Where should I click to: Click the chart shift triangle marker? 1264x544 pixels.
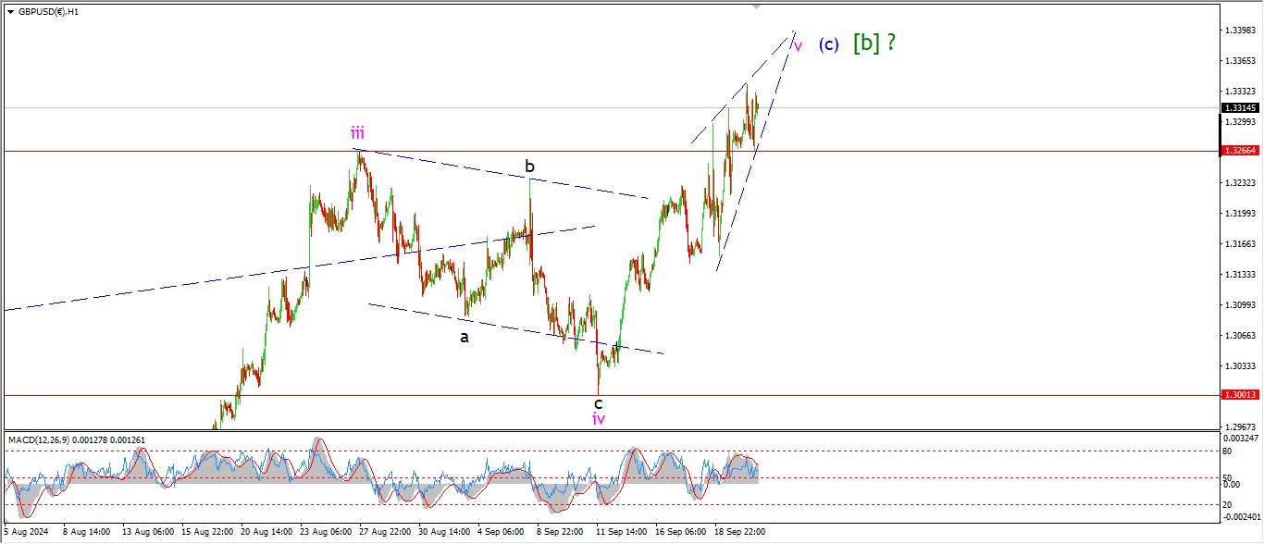coord(757,7)
